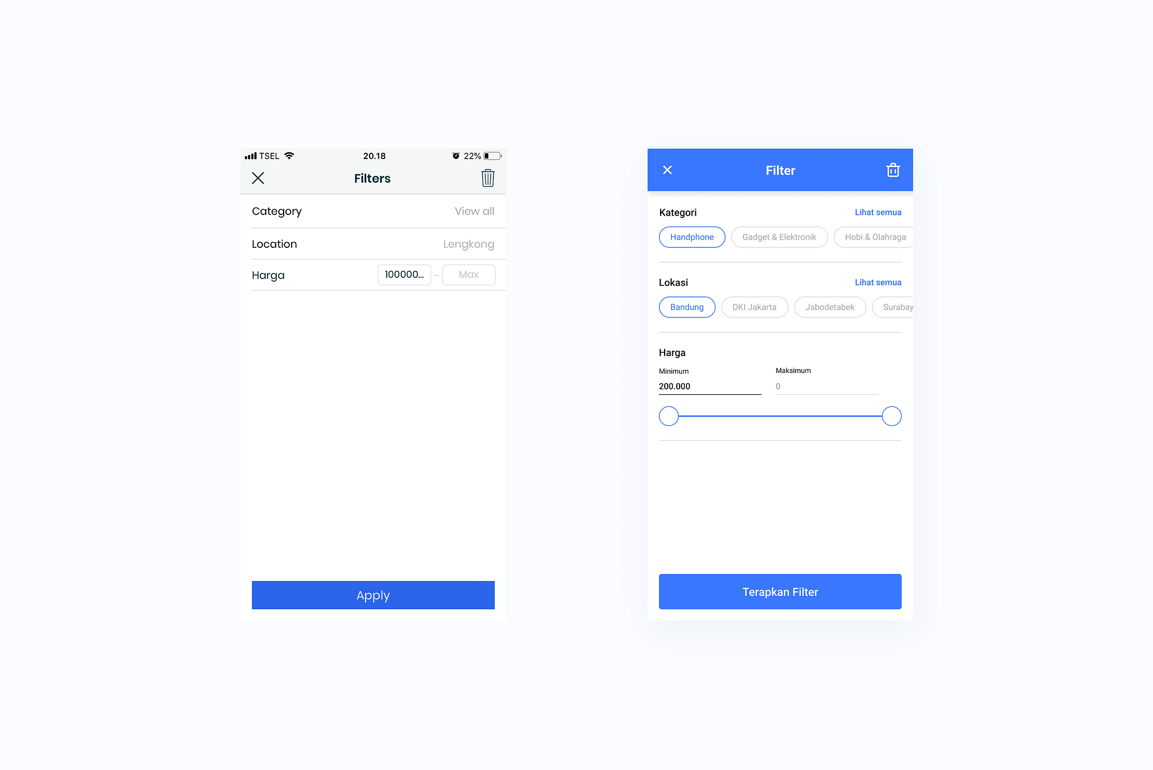The image size is (1153, 770).
Task: Click the Hobi & Olahraga category chip
Action: click(x=873, y=237)
